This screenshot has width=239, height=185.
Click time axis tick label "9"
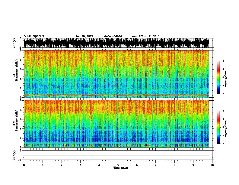point(193,165)
